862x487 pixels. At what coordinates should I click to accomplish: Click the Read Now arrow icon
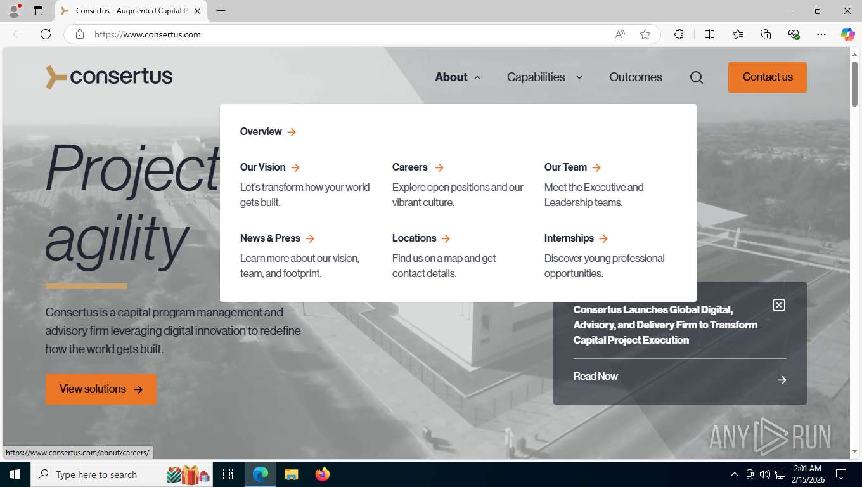click(782, 380)
